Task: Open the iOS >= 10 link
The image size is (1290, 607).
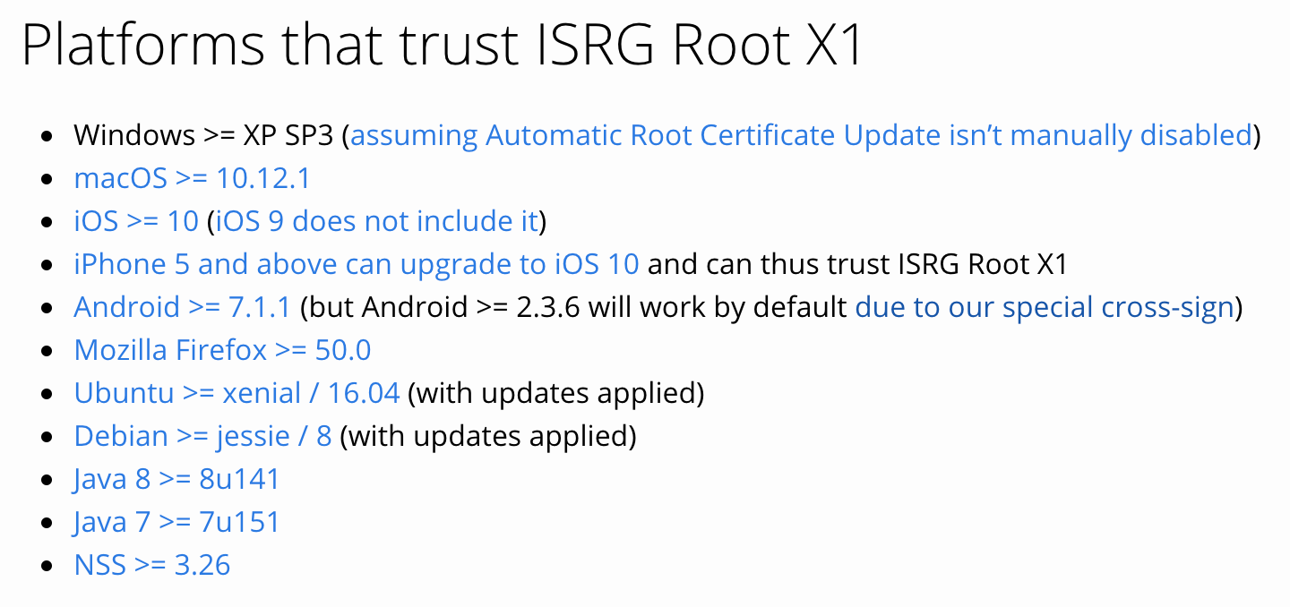Action: (x=134, y=220)
